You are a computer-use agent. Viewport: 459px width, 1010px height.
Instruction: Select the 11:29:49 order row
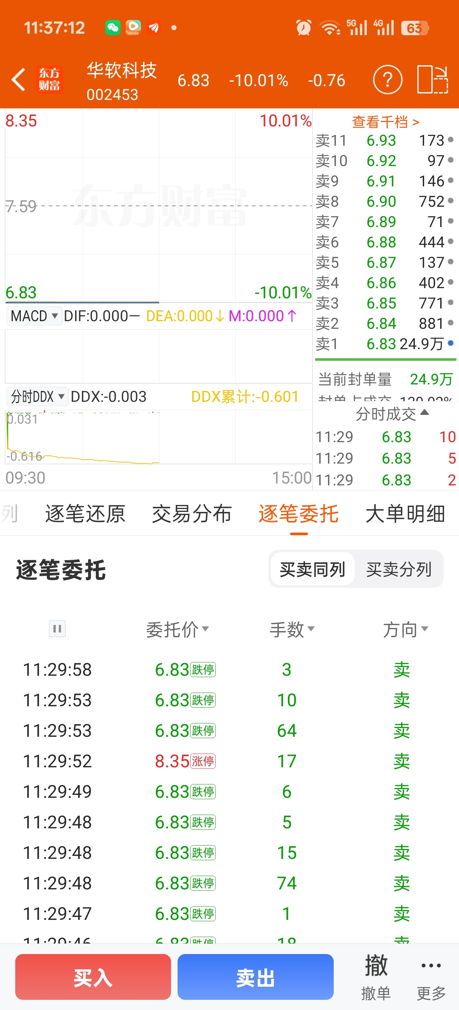pyautogui.click(x=229, y=792)
